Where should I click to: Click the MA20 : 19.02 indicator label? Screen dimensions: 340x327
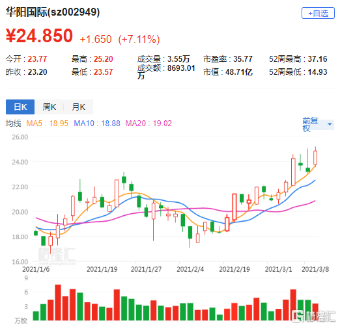[x=149, y=124]
